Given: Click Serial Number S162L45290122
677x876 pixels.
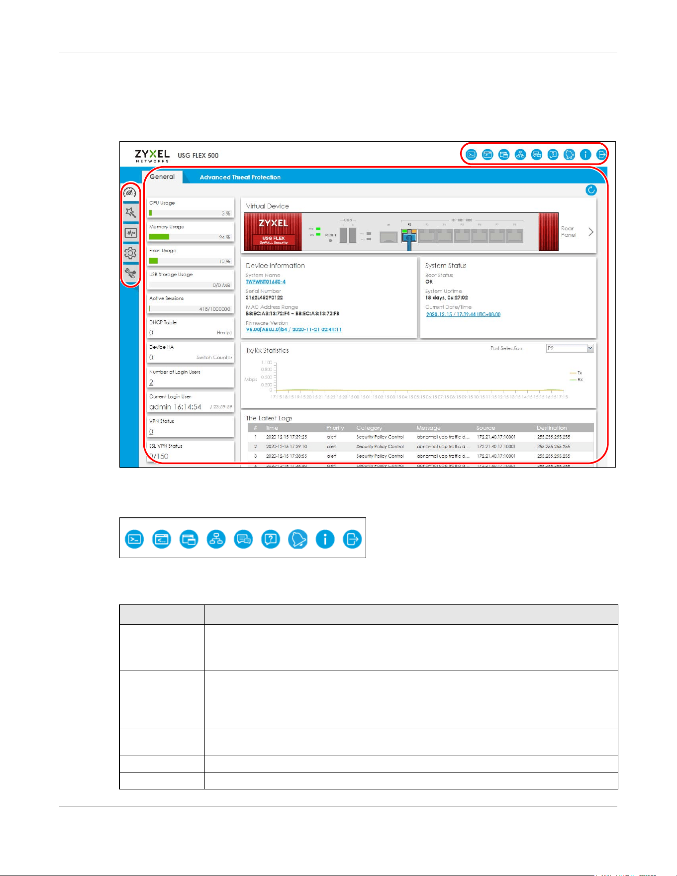Looking at the screenshot, I should [x=264, y=297].
